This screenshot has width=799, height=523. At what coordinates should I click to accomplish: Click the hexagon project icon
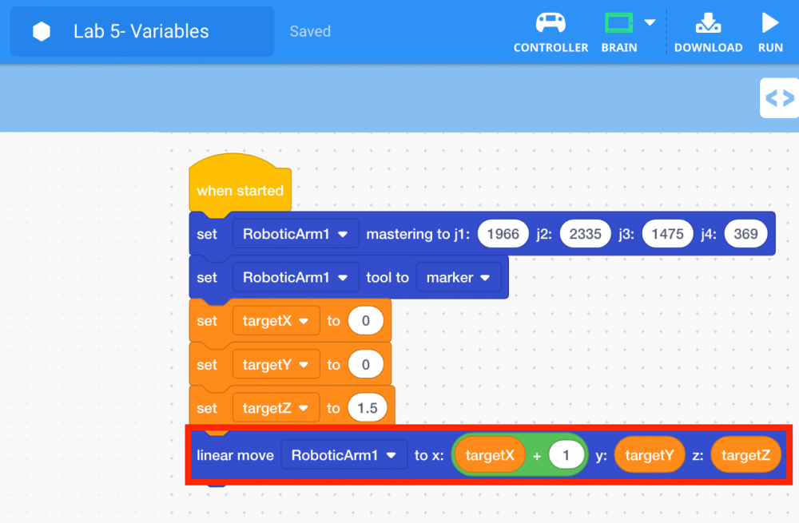(x=42, y=32)
